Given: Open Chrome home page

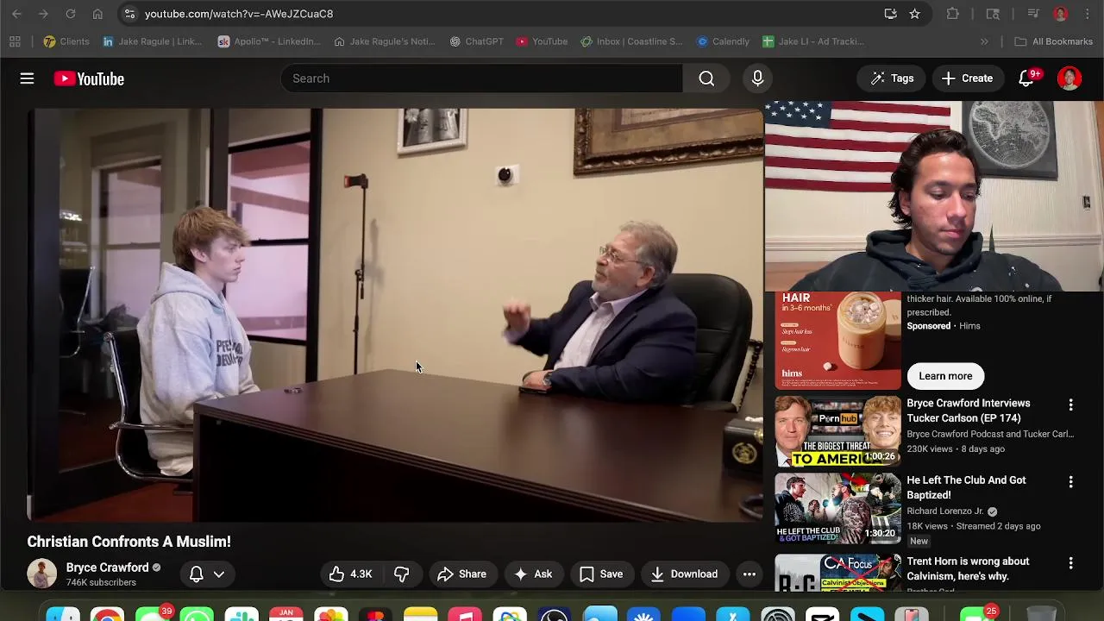Looking at the screenshot, I should (97, 14).
